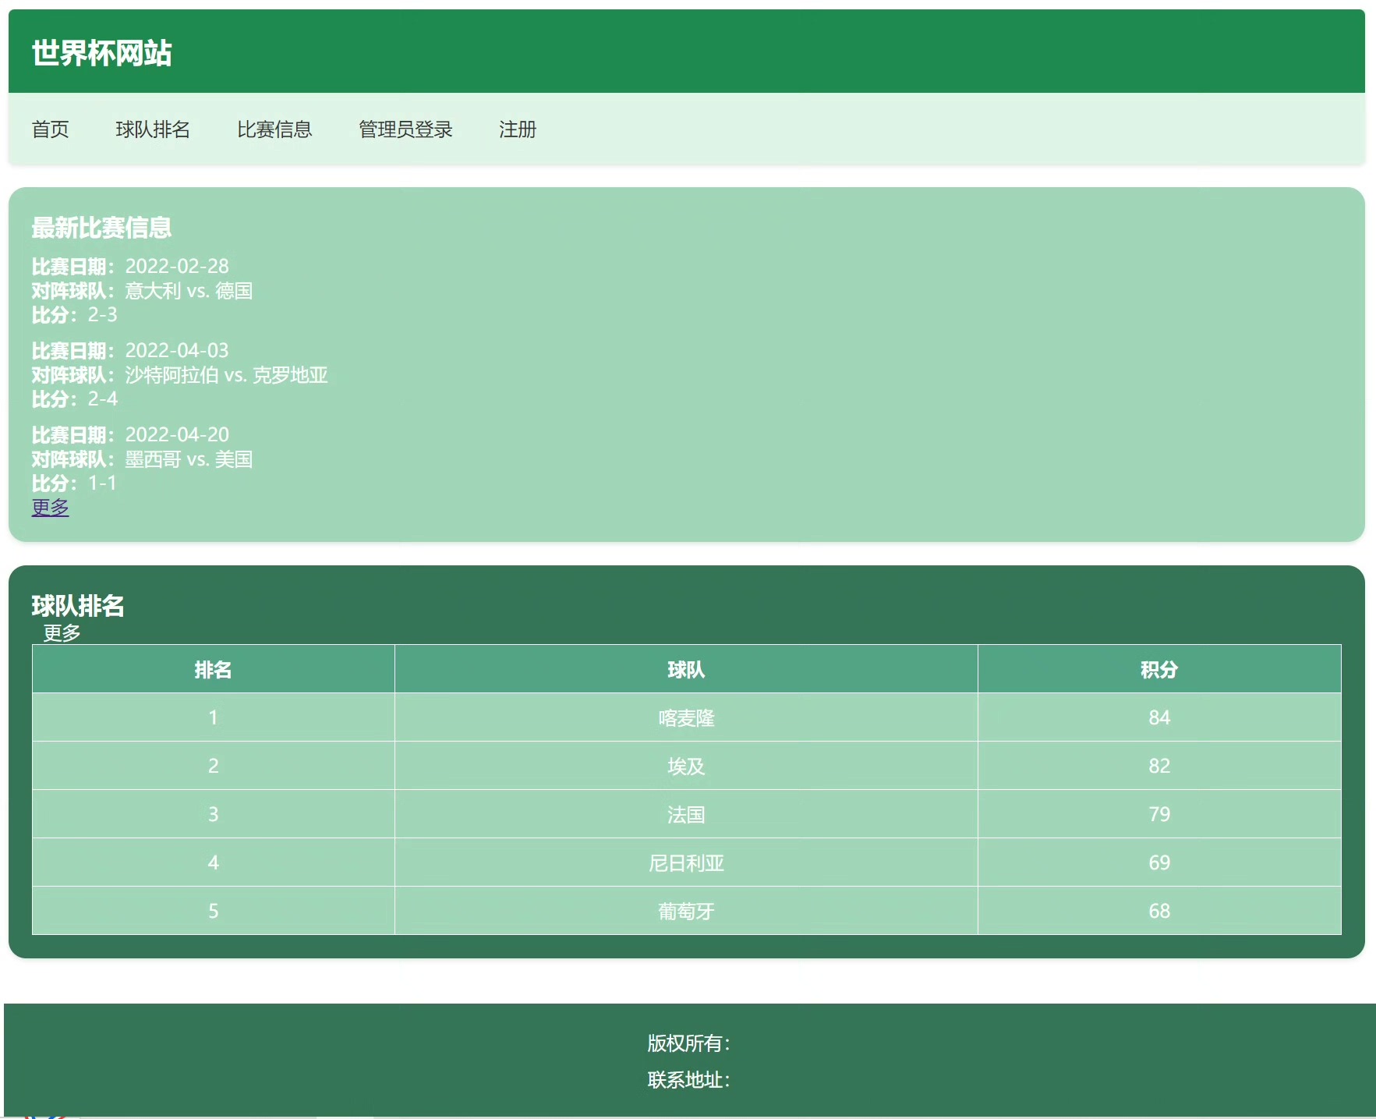Click rank 3 cell in table
This screenshot has width=1376, height=1119.
pos(213,814)
